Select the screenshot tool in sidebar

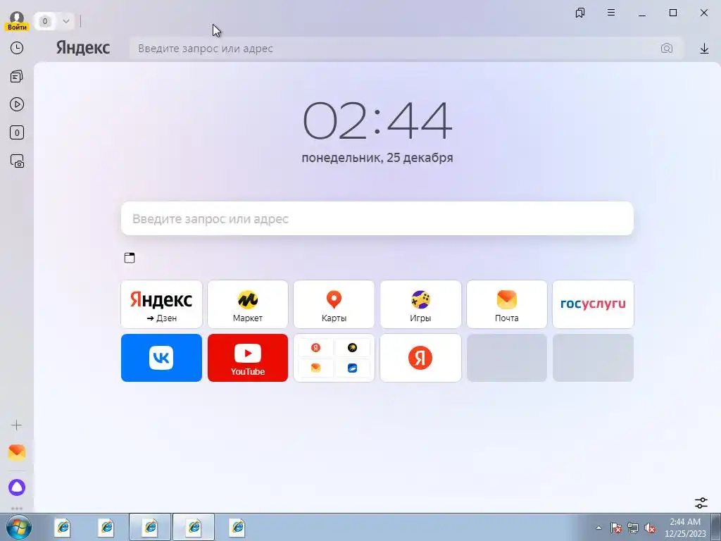click(x=17, y=161)
